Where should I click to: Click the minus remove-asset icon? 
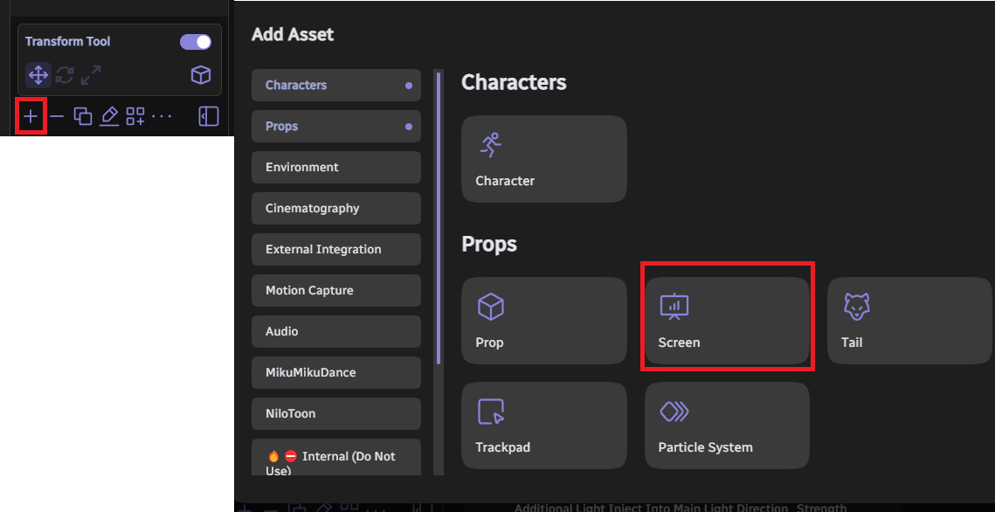57,116
